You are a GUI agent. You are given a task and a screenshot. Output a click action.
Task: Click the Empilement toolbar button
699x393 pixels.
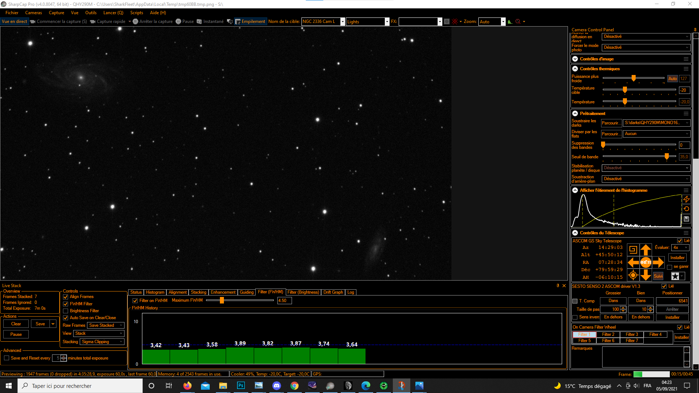(x=250, y=21)
